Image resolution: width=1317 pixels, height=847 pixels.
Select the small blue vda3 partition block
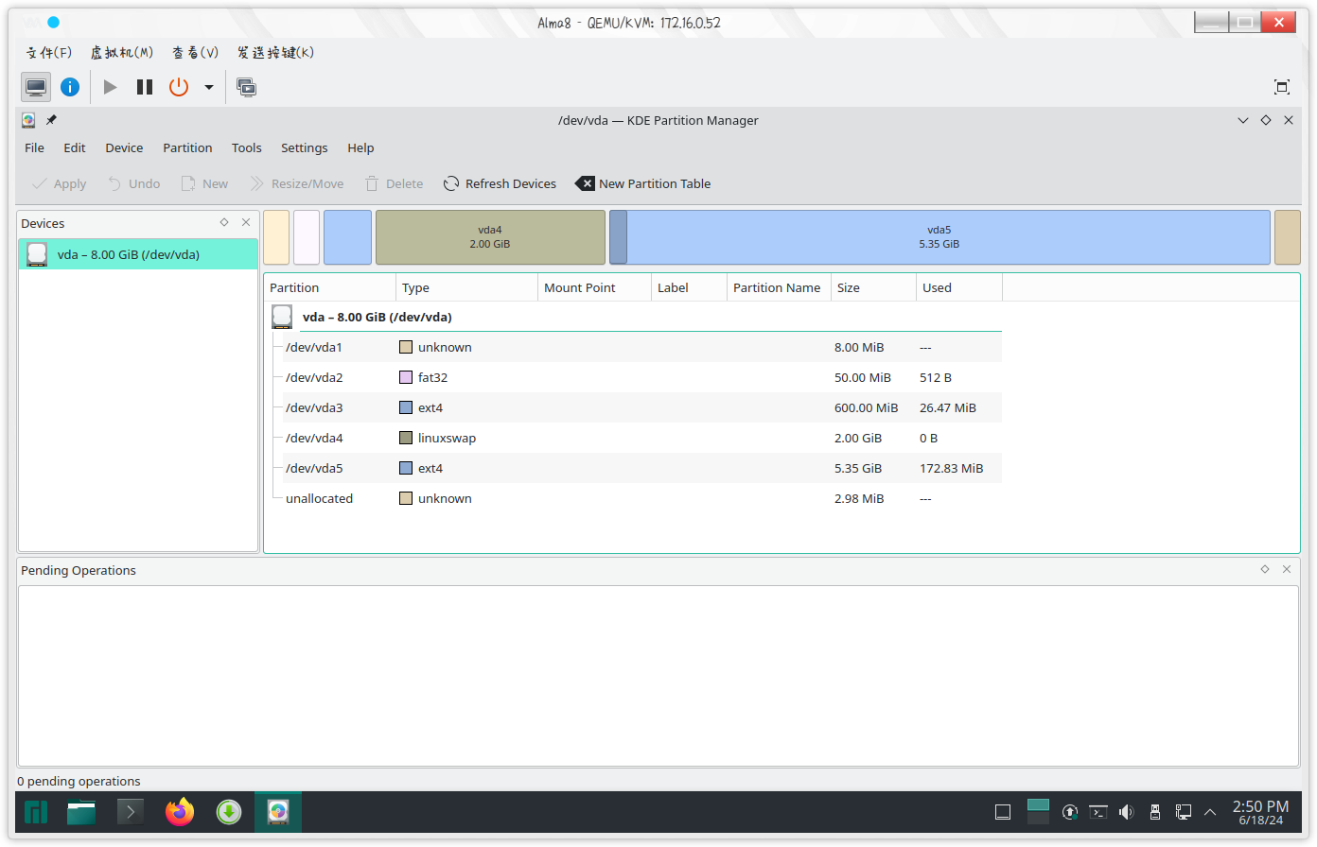(347, 237)
